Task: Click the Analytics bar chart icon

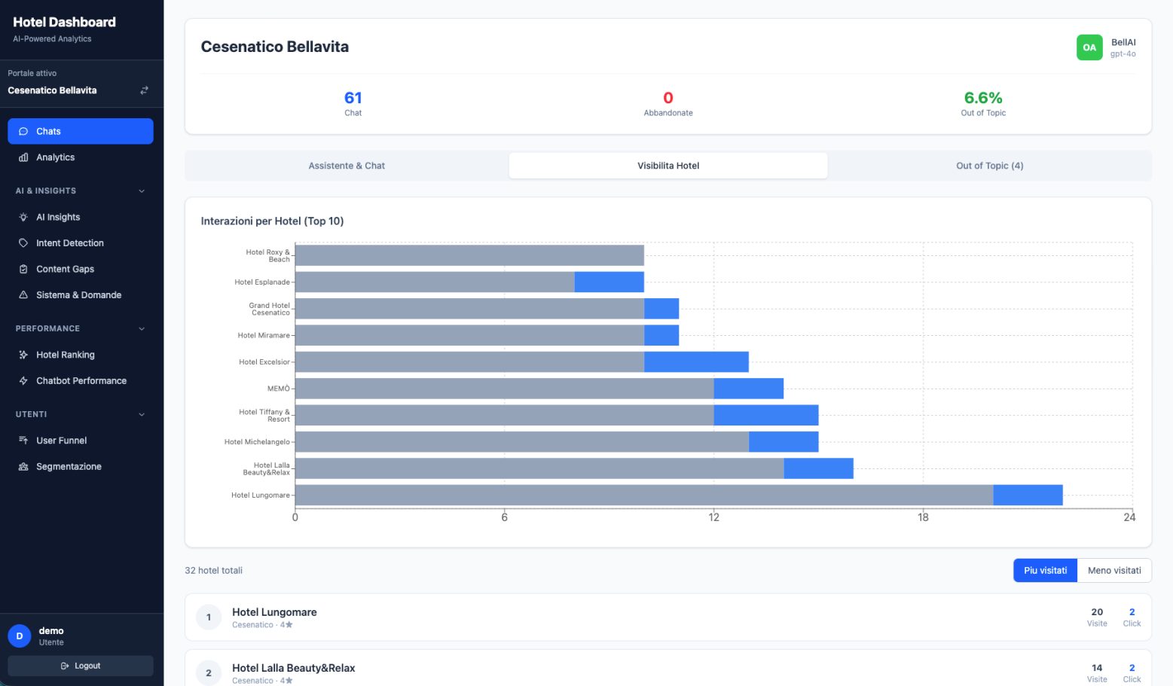Action: coord(23,157)
